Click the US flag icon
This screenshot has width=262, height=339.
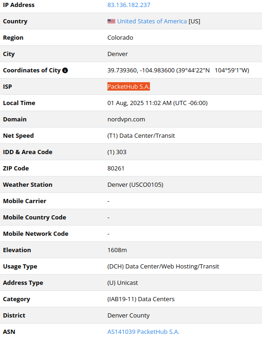pos(111,21)
